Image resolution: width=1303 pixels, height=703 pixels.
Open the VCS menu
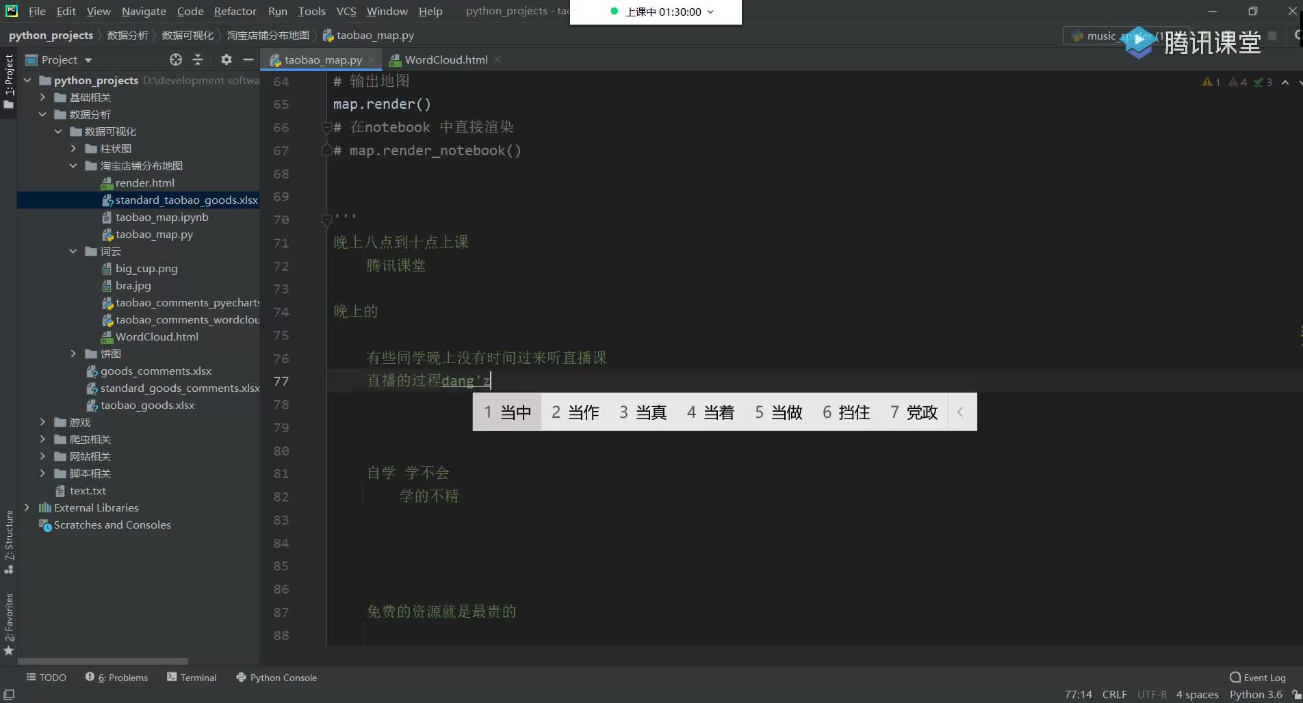pos(346,11)
